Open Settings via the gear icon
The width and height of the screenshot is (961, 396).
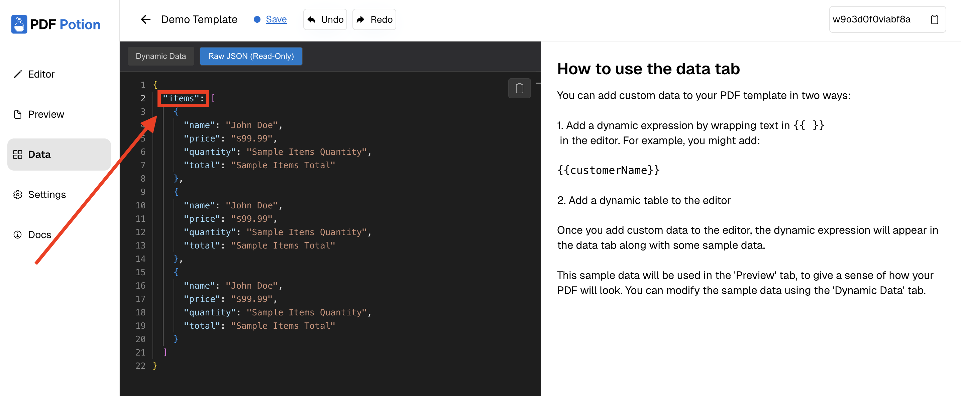pyautogui.click(x=17, y=194)
